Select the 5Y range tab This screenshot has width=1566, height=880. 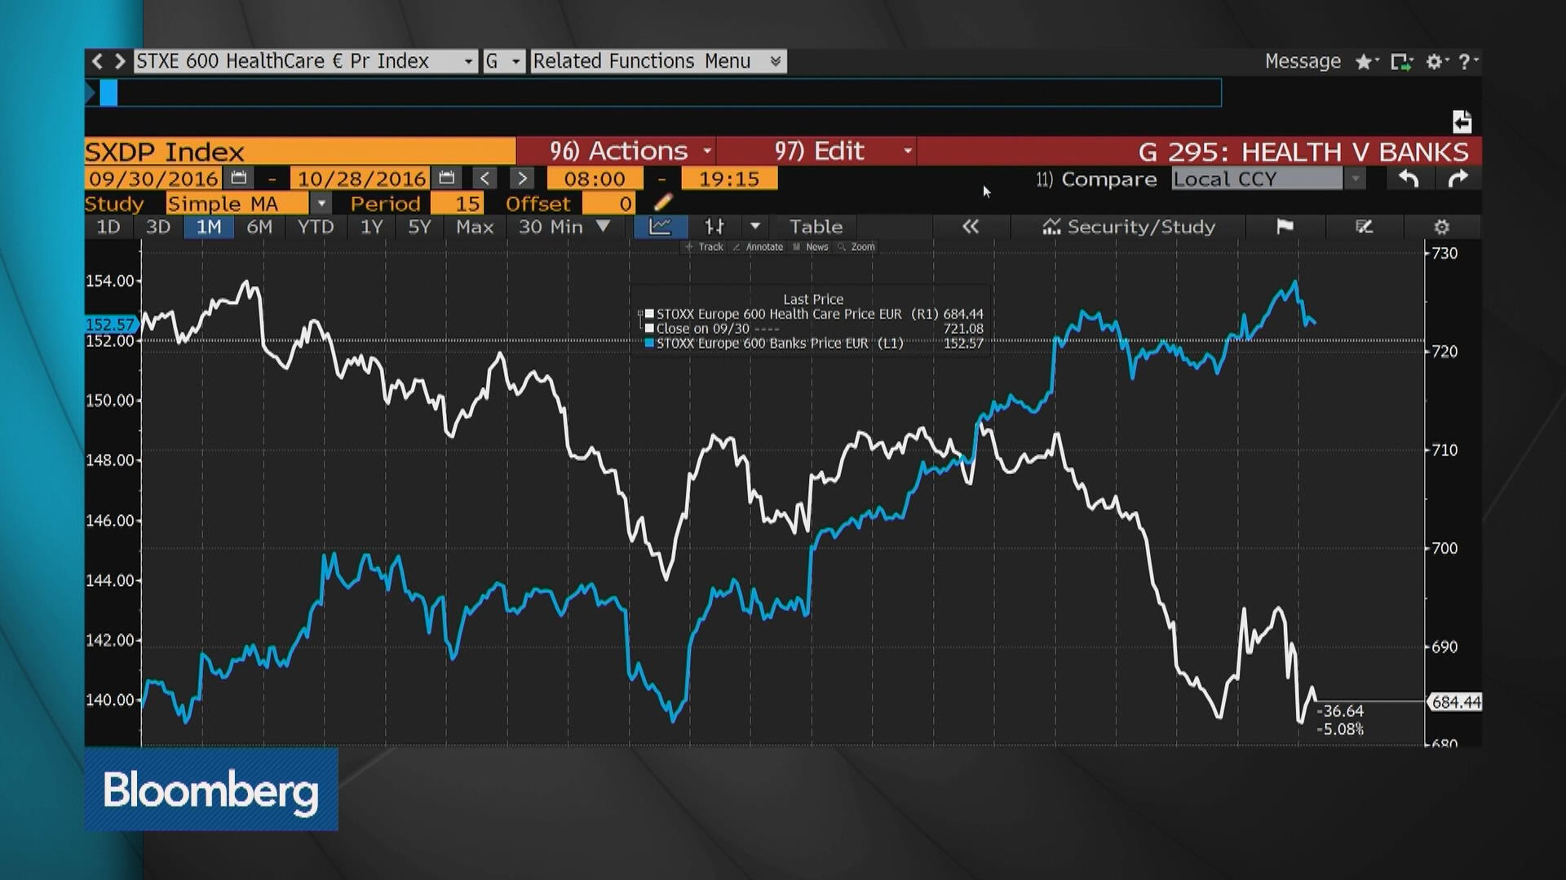click(x=419, y=227)
